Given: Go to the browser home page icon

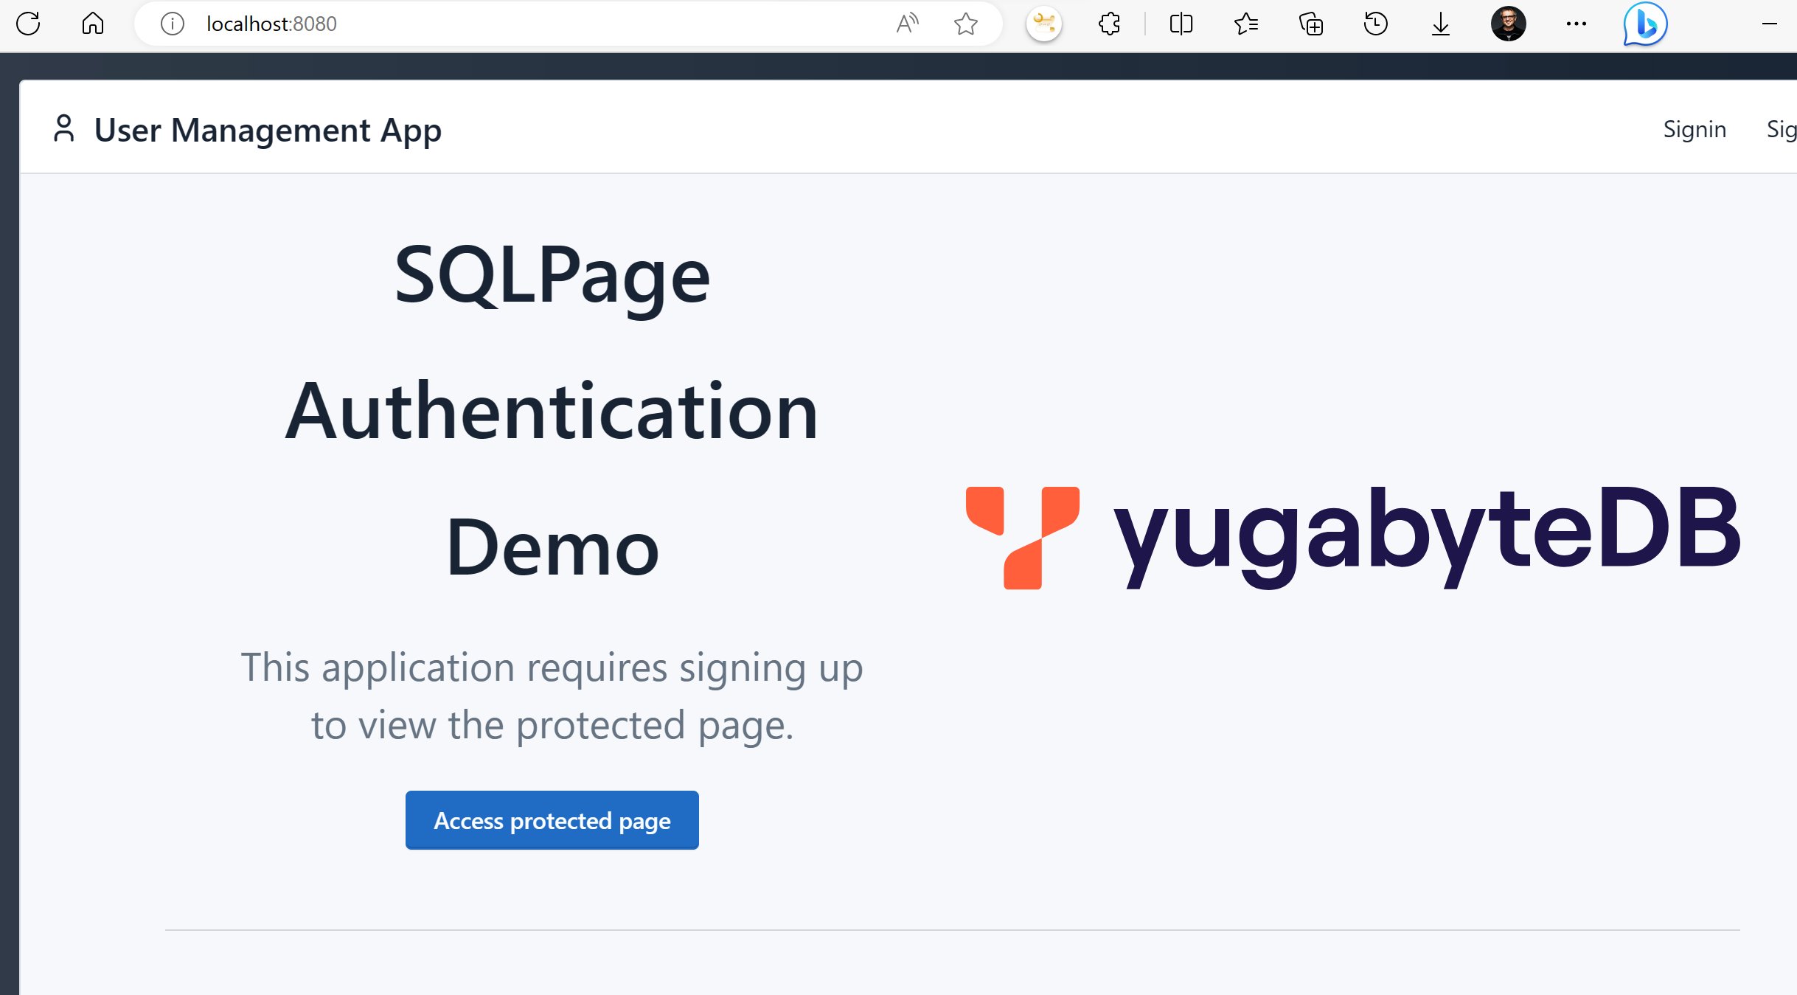Looking at the screenshot, I should 92,24.
